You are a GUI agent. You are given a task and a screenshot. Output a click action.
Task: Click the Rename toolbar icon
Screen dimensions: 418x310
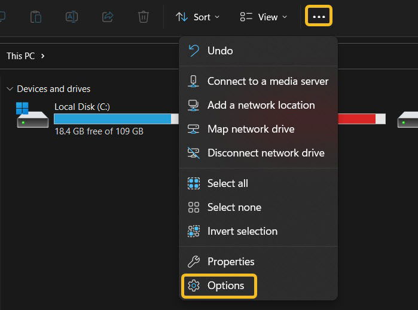click(72, 17)
